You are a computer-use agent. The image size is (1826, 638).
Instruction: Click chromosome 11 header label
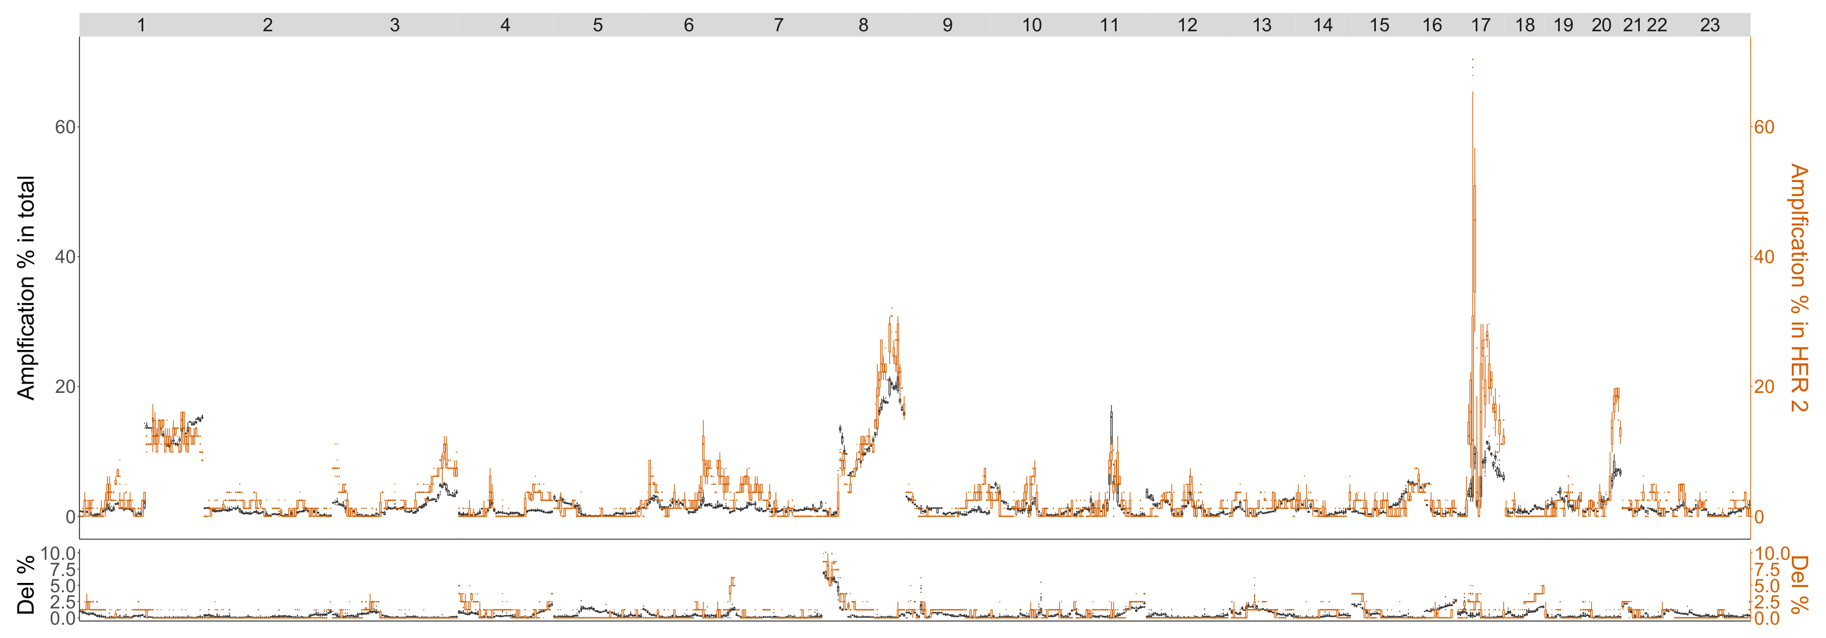click(x=1108, y=25)
